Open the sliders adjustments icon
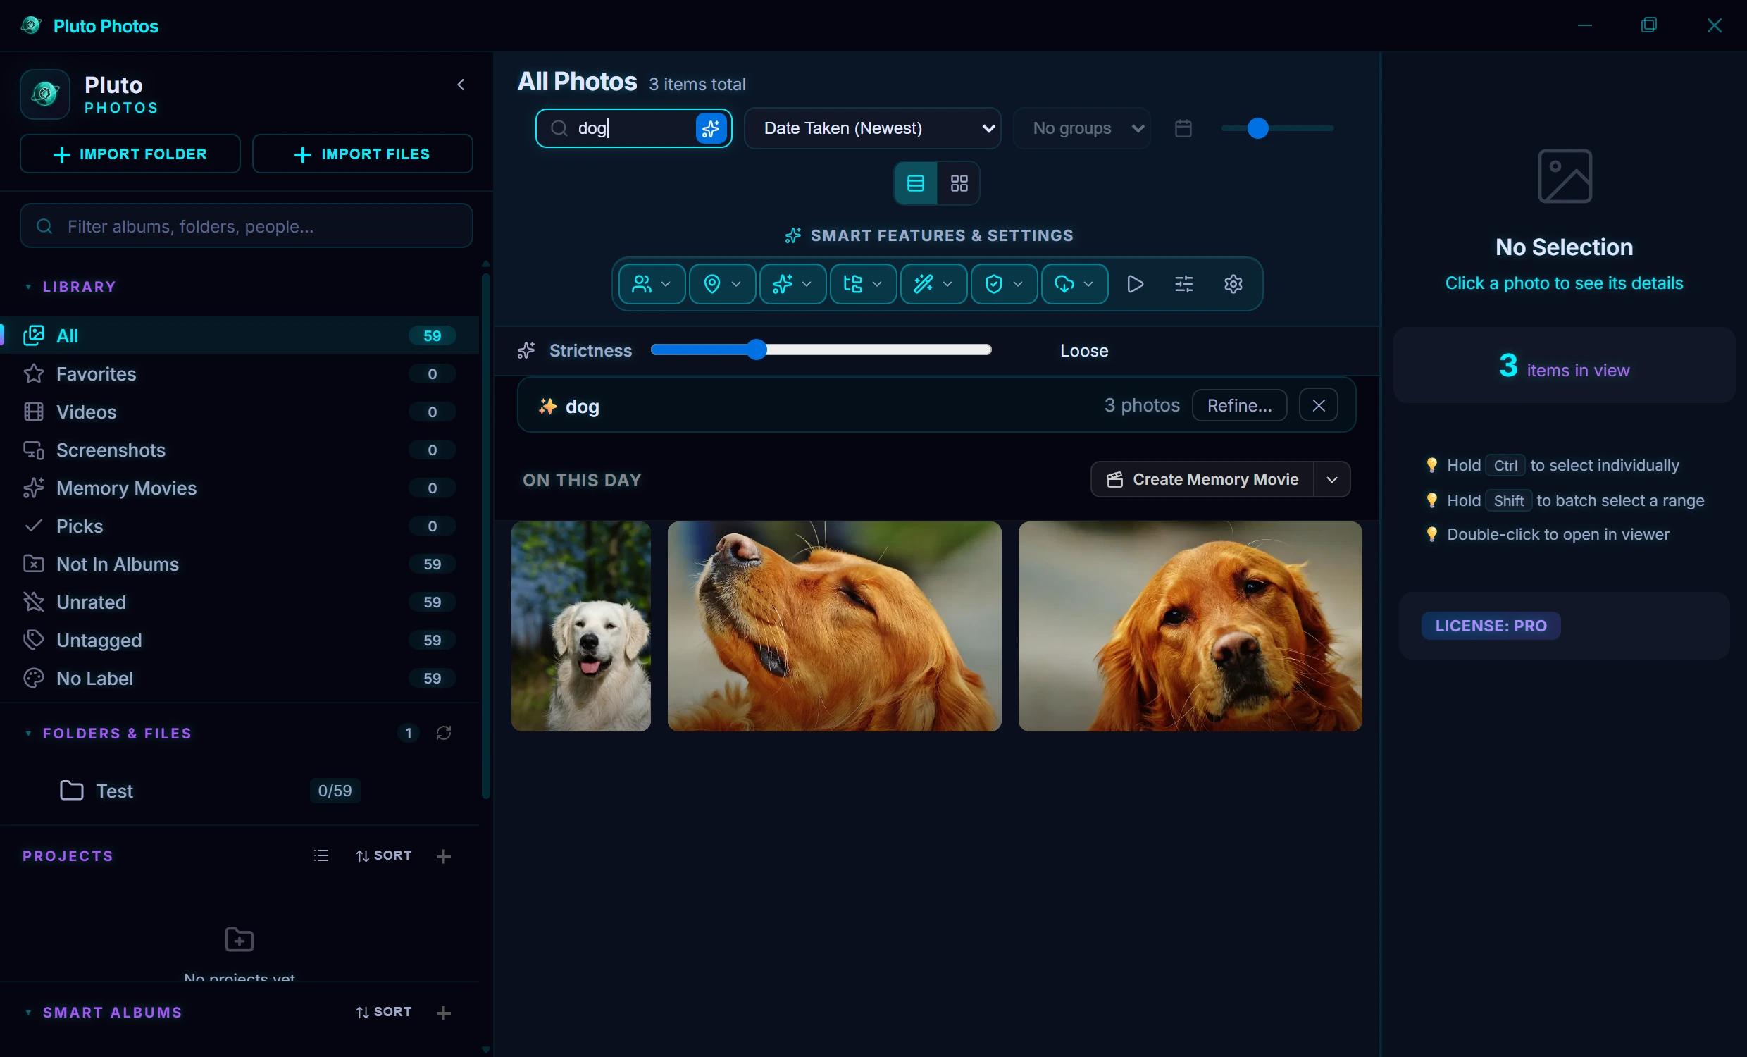 coord(1183,284)
